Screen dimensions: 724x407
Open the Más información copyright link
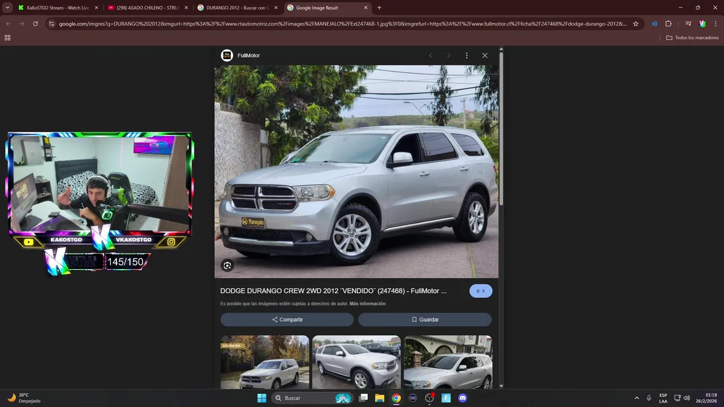coord(368,304)
